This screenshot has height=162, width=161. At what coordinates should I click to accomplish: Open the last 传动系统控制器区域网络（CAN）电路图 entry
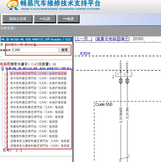pos(37,117)
